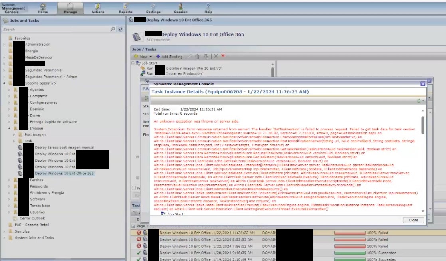Click the large job icon beside the title
Image resolution: width=446 pixels, height=261 pixels.
tap(136, 37)
